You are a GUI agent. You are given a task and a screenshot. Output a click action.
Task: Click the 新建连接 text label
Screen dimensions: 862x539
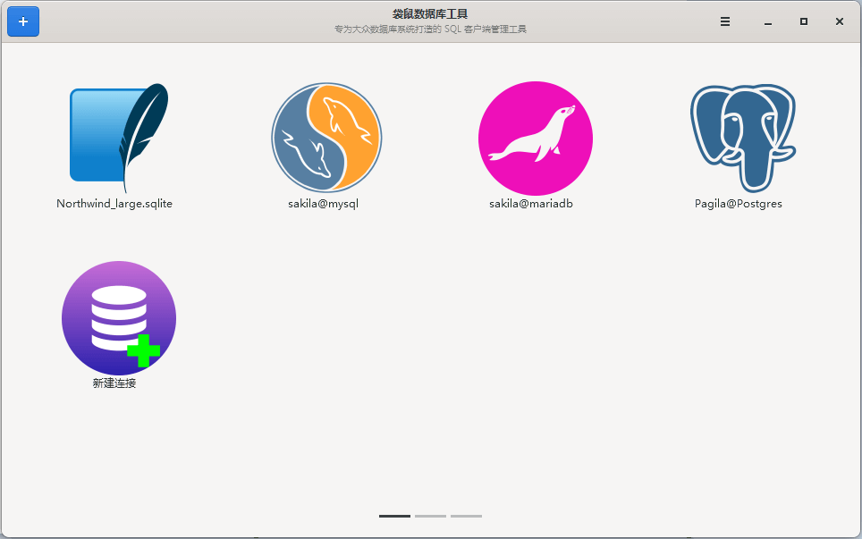point(114,383)
